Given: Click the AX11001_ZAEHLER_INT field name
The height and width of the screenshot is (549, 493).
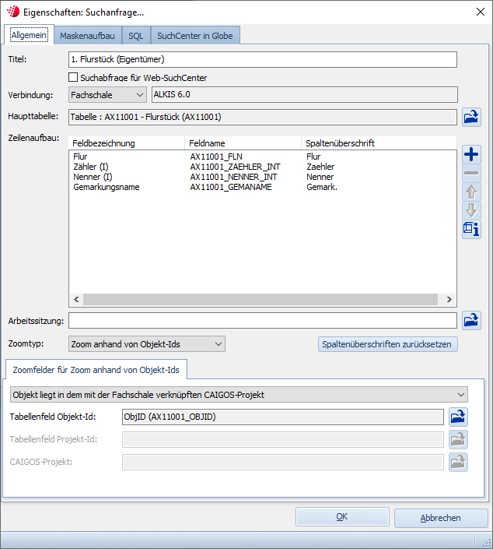Looking at the screenshot, I should (x=235, y=167).
